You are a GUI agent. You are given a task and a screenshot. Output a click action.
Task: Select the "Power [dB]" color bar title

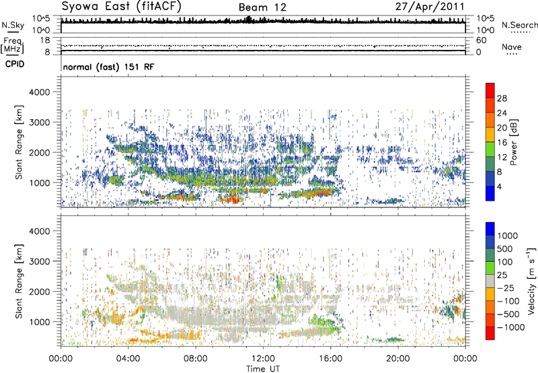(x=513, y=142)
